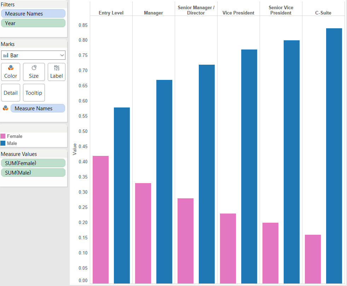This screenshot has width=347, height=286.
Task: Select the Vice President male blue bar
Action: coord(249,167)
